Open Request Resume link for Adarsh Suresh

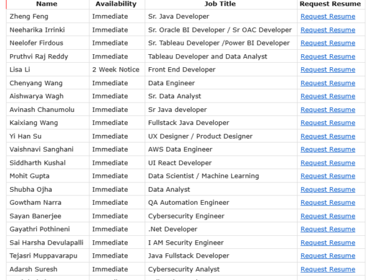pos(328,269)
